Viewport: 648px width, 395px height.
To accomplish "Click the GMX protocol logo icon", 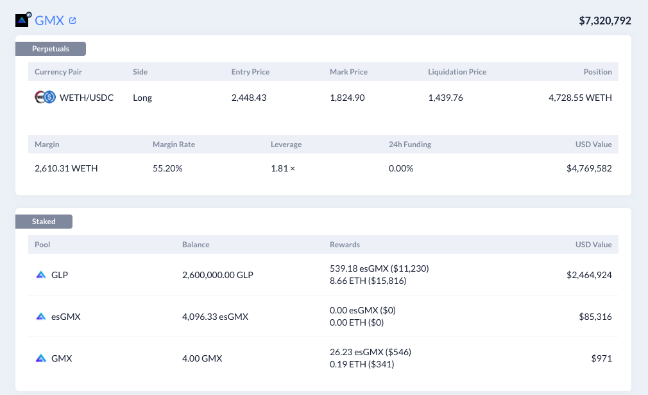I will [x=22, y=20].
